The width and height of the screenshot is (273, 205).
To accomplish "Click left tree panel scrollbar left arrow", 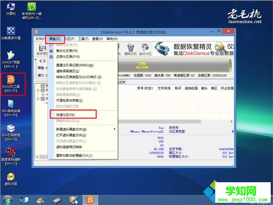I will [37, 157].
